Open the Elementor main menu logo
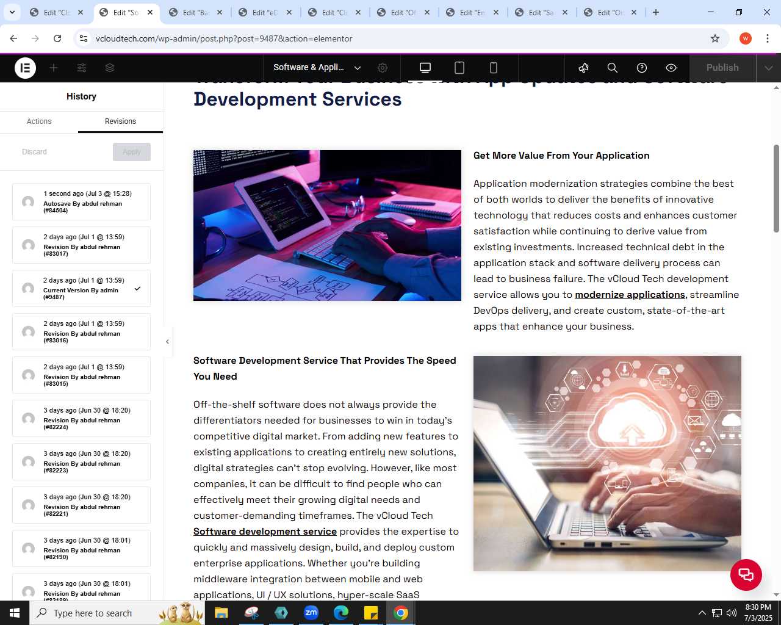 pyautogui.click(x=25, y=68)
